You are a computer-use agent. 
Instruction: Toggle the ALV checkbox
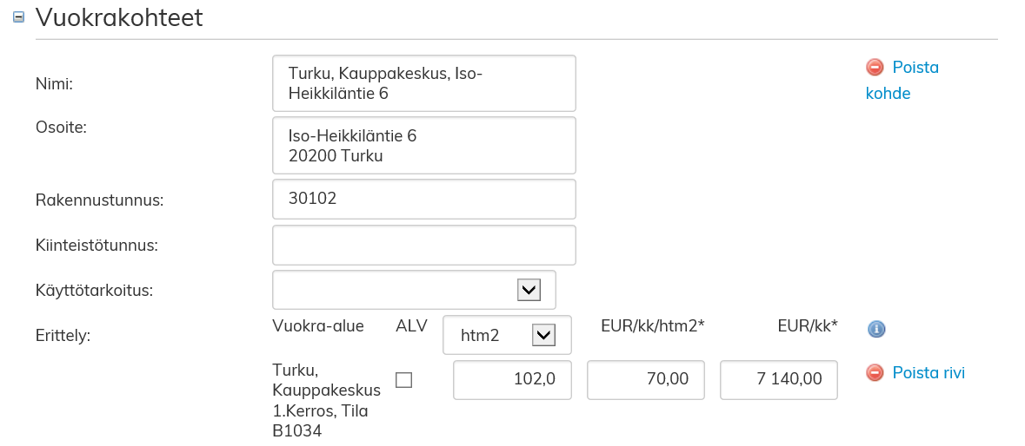click(x=403, y=380)
